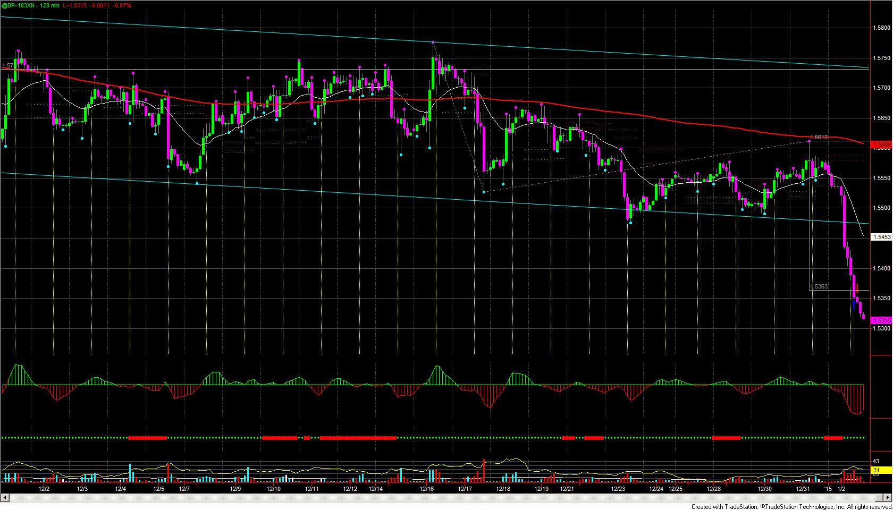Screen dimensions: 893x510
Task: Click the 12/5 date label
Action: pos(158,489)
